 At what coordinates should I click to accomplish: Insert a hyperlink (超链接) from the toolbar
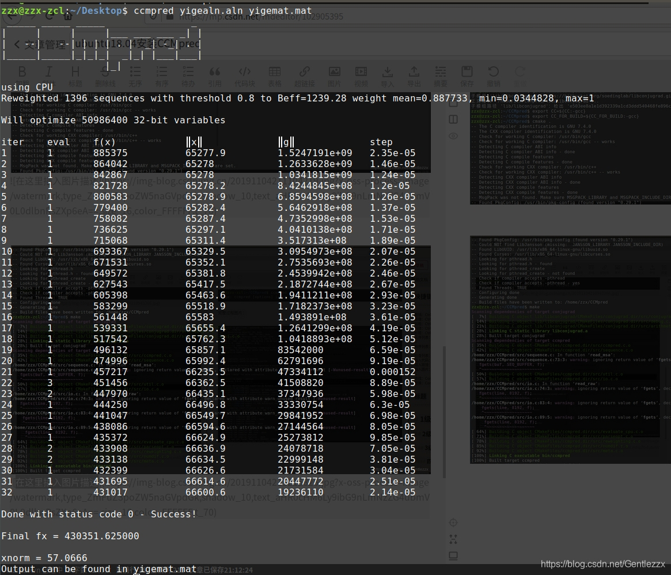[305, 76]
